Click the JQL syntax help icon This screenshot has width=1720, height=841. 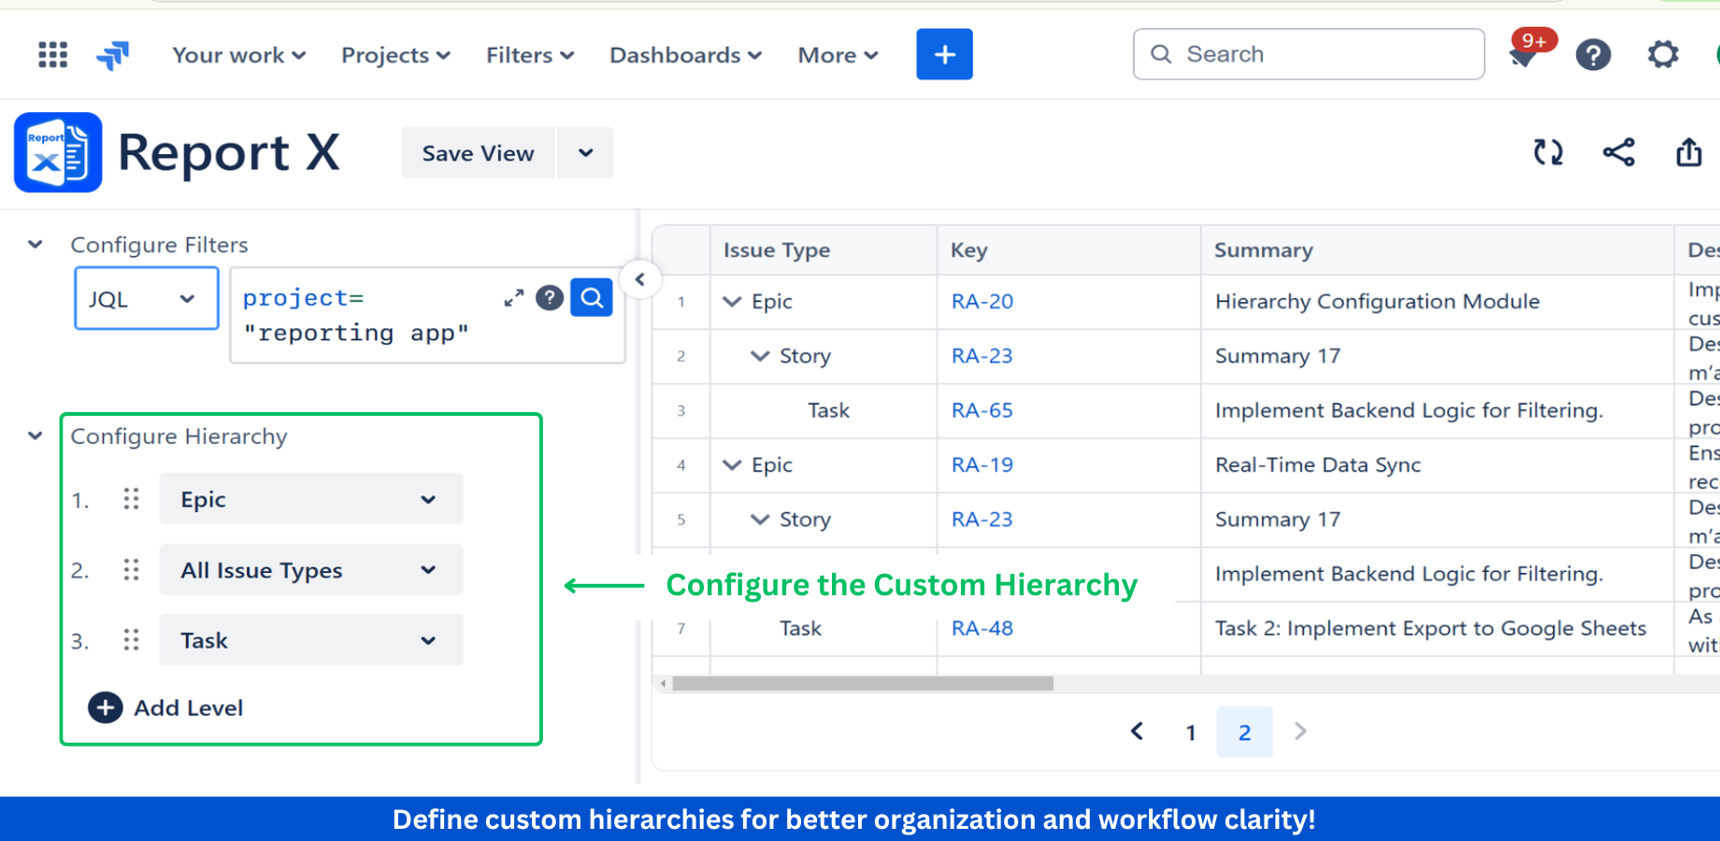point(550,297)
